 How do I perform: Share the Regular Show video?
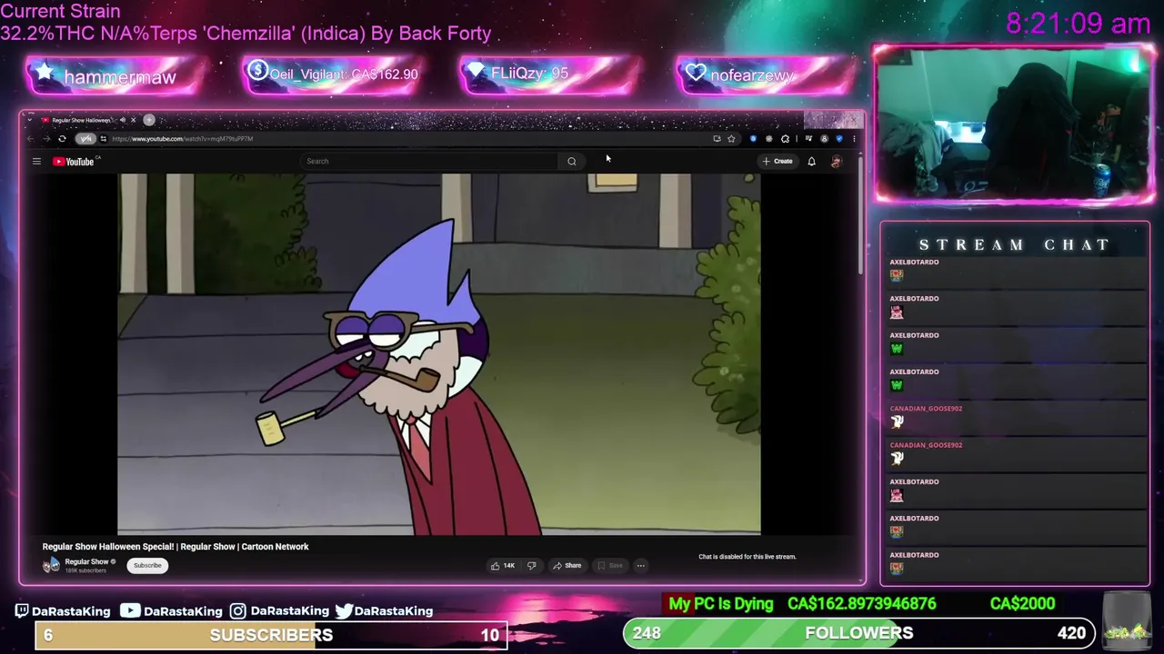(x=567, y=566)
